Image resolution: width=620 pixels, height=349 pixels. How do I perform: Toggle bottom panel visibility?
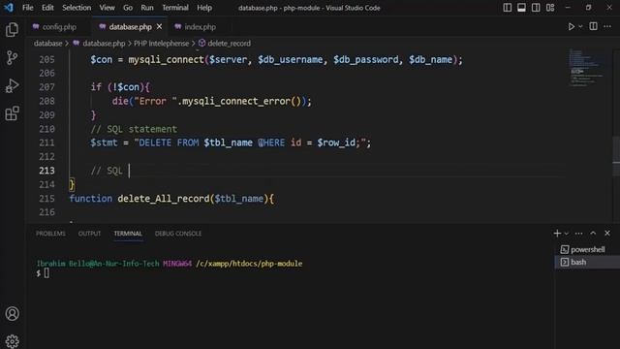pos(521,8)
